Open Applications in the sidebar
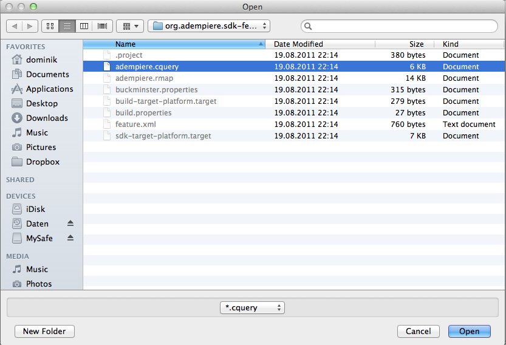The width and height of the screenshot is (506, 345). tap(43, 89)
